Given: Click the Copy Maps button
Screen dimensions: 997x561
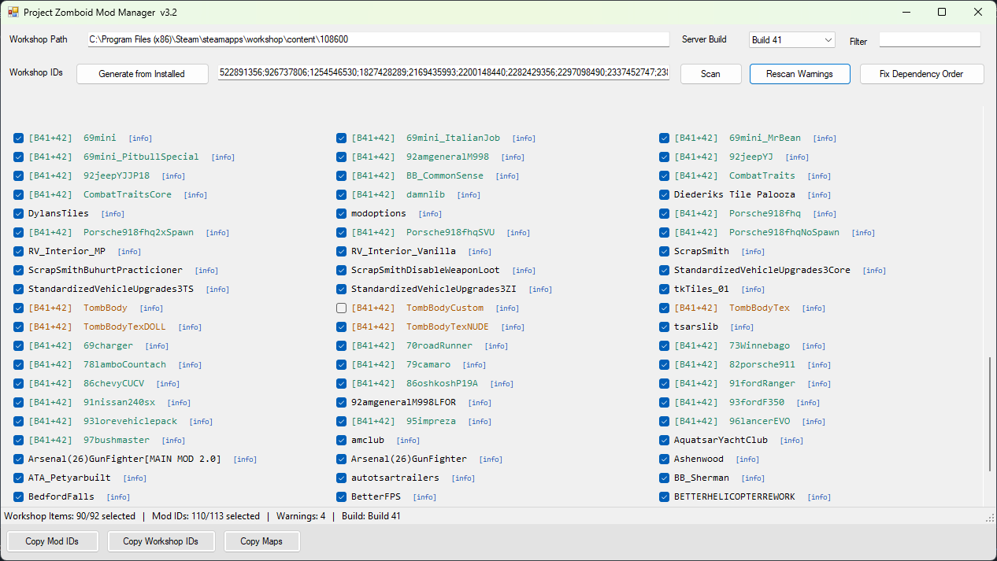Looking at the screenshot, I should point(261,541).
